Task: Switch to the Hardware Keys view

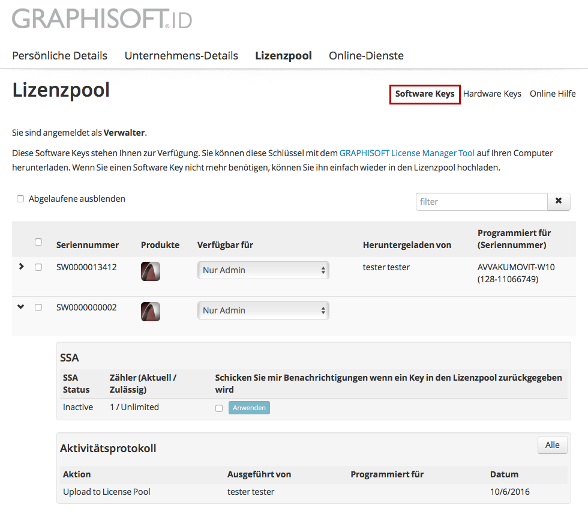Action: [492, 94]
